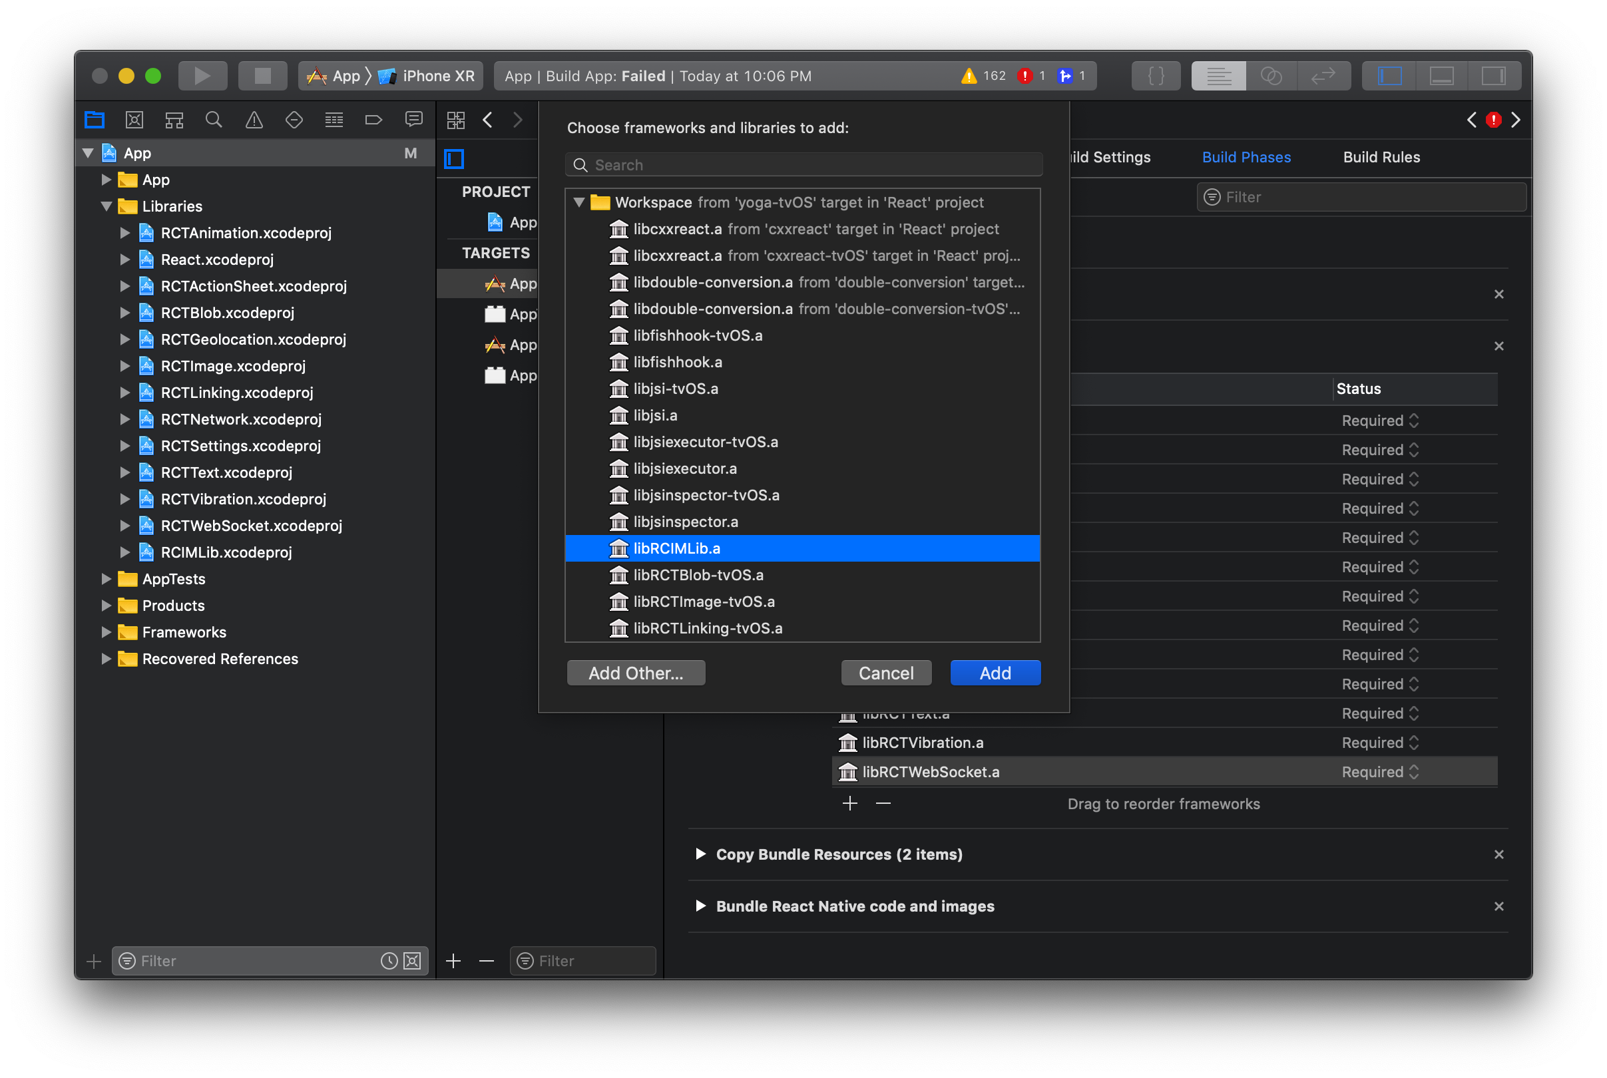Switch to the Version editor

[x=1323, y=76]
